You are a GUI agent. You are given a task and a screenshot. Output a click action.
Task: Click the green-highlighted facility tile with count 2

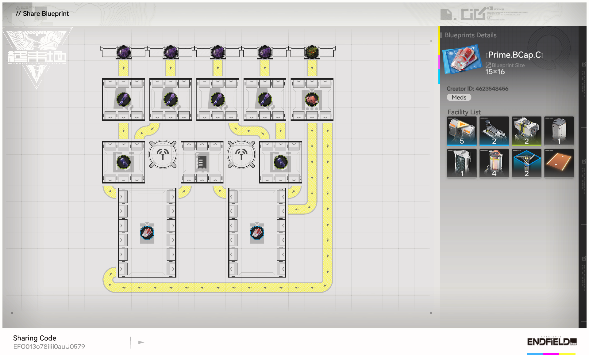click(526, 131)
